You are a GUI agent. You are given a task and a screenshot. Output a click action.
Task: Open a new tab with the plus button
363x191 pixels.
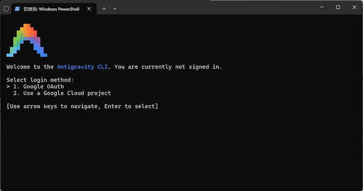point(104,9)
